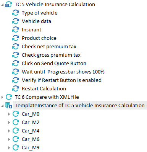
Task: Expand the Car_M2 instance
Action: 9,123
